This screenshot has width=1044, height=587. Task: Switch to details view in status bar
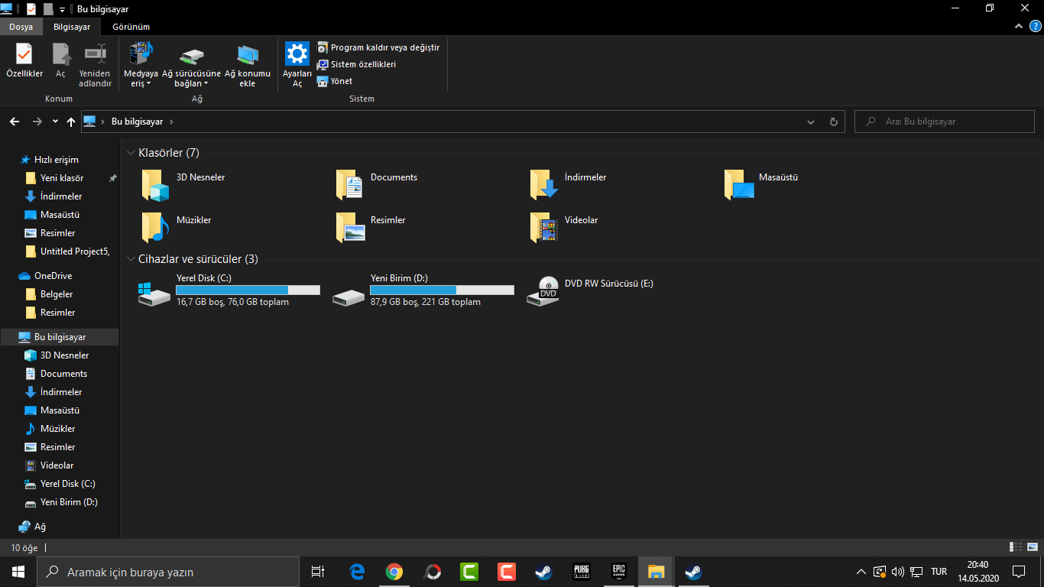(x=1015, y=547)
